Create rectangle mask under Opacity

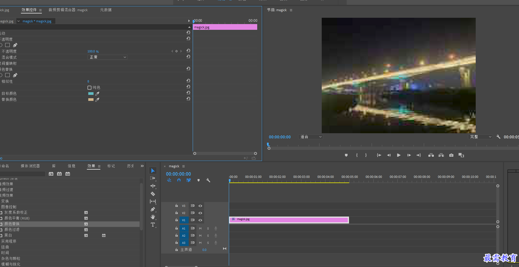click(x=7, y=45)
